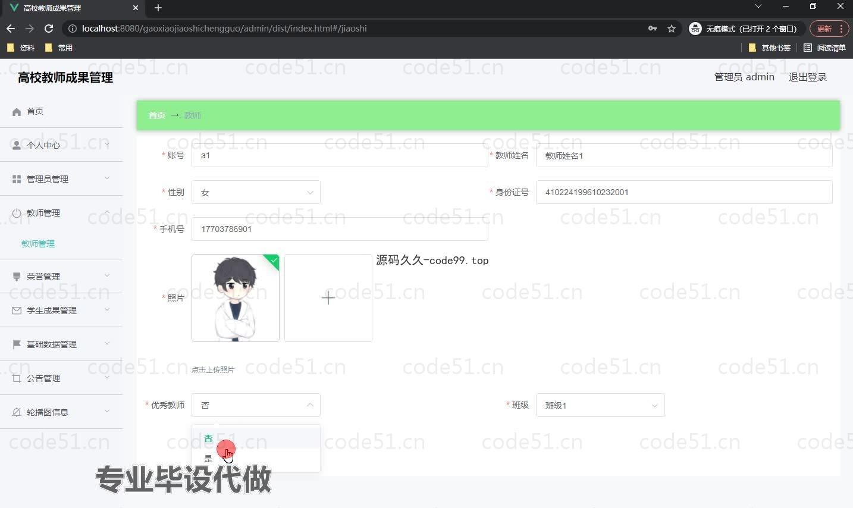Image resolution: width=853 pixels, height=508 pixels.
Task: Open the 公告管理 sidebar menu
Action: [x=61, y=378]
